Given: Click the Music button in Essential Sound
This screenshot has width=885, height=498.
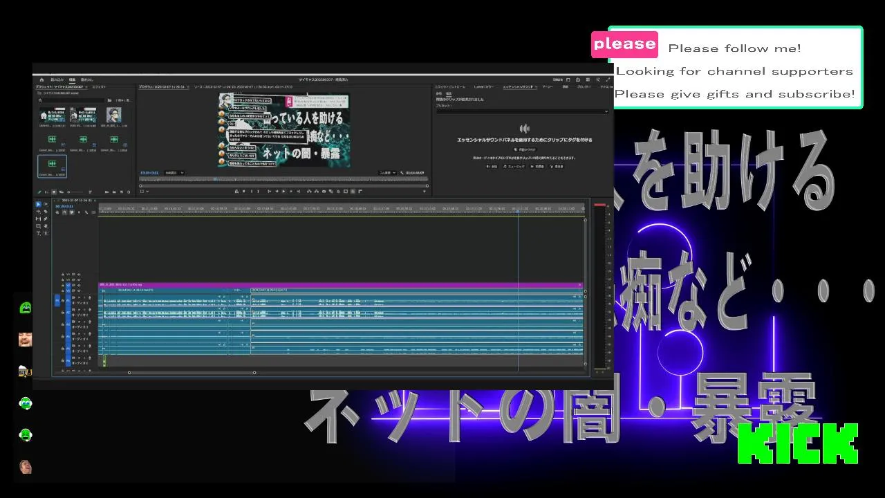Looking at the screenshot, I should tap(514, 166).
